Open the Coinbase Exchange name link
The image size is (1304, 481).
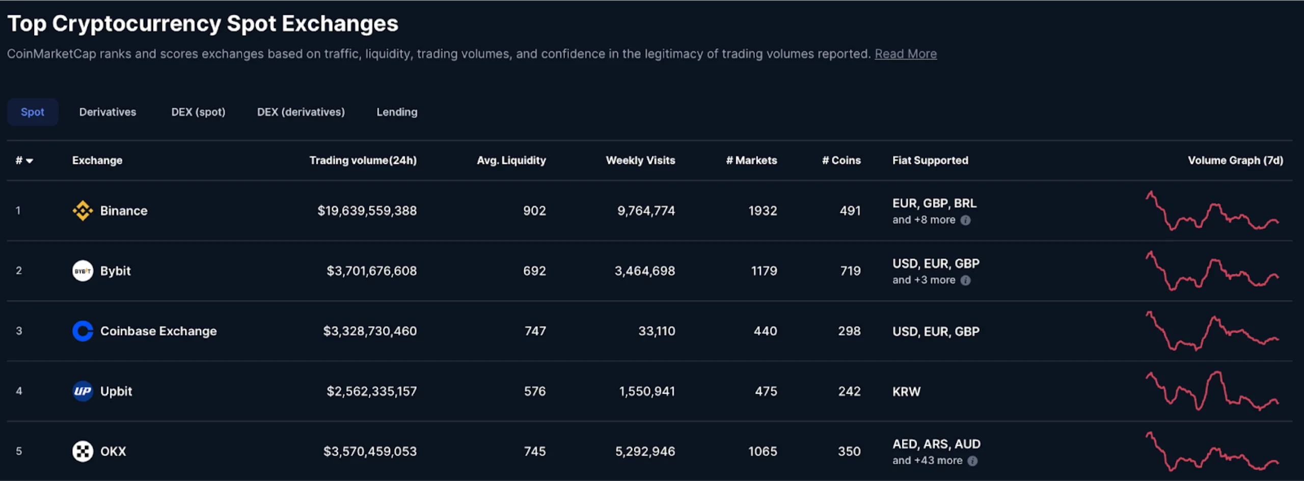pos(158,331)
